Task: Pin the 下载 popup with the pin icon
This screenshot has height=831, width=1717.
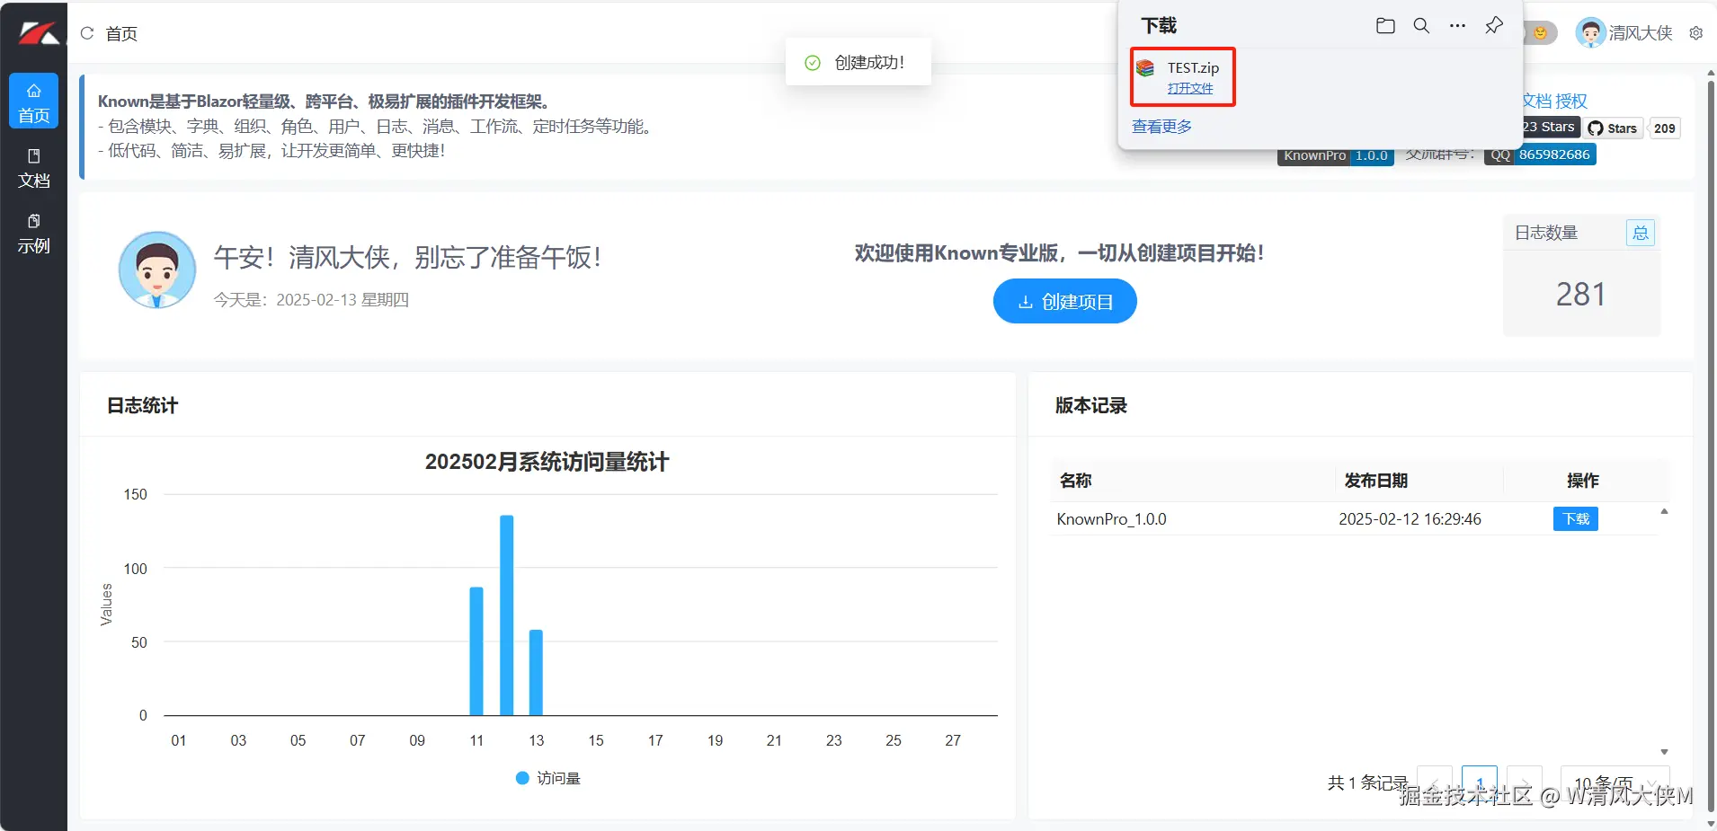Action: tap(1494, 25)
